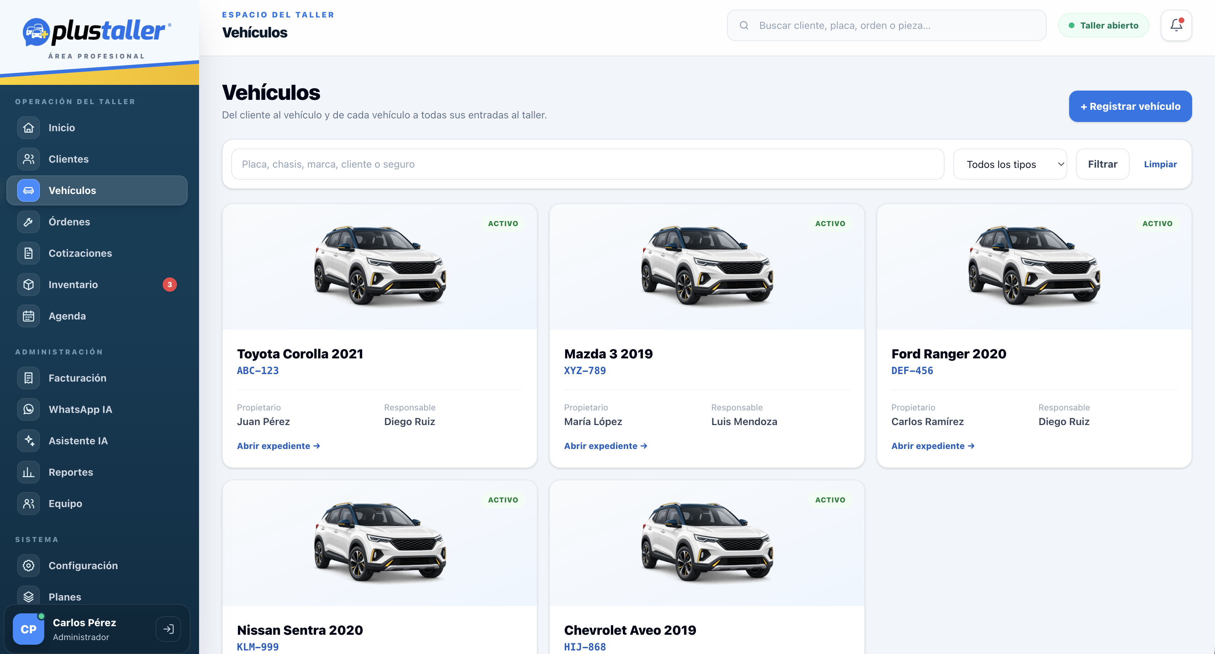Click the Asistente IA sparkle icon
Image resolution: width=1215 pixels, height=654 pixels.
pos(28,441)
